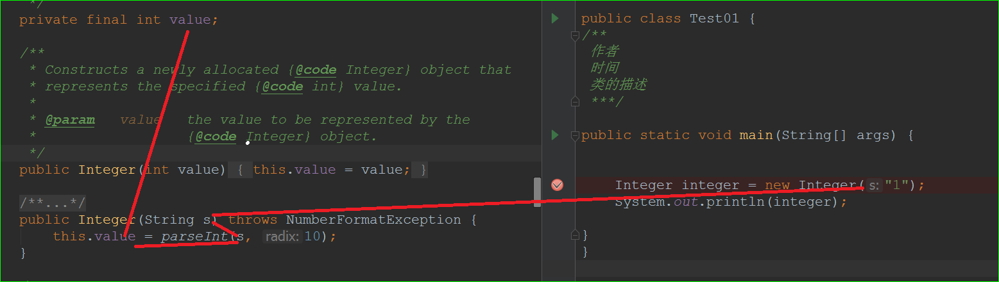This screenshot has height=282, width=999.
Task: Click the radix: parameter hint
Action: pos(281,236)
